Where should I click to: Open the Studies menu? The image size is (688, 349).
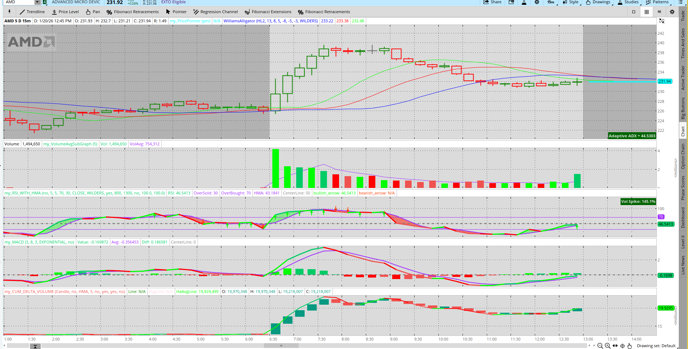[x=628, y=2]
